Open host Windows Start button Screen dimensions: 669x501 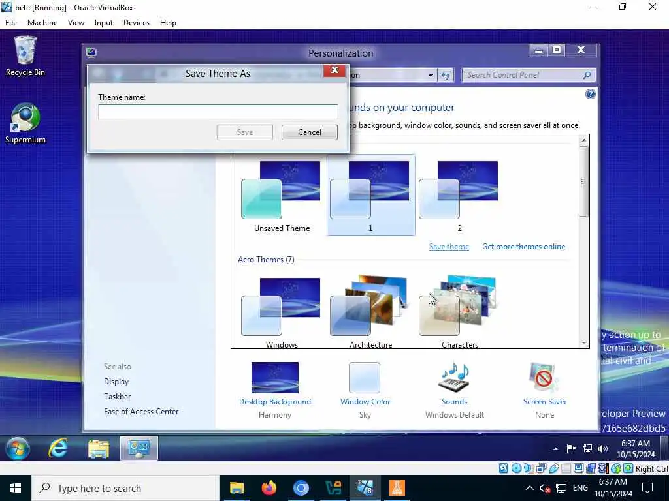tap(16, 488)
